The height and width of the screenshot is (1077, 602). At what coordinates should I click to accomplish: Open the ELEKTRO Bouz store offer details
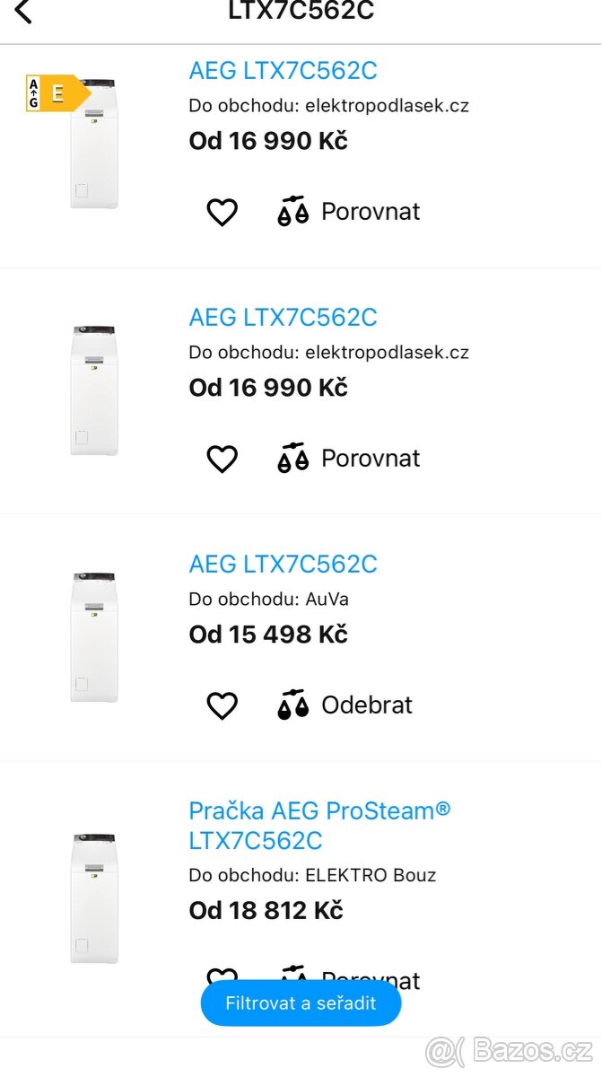click(311, 875)
